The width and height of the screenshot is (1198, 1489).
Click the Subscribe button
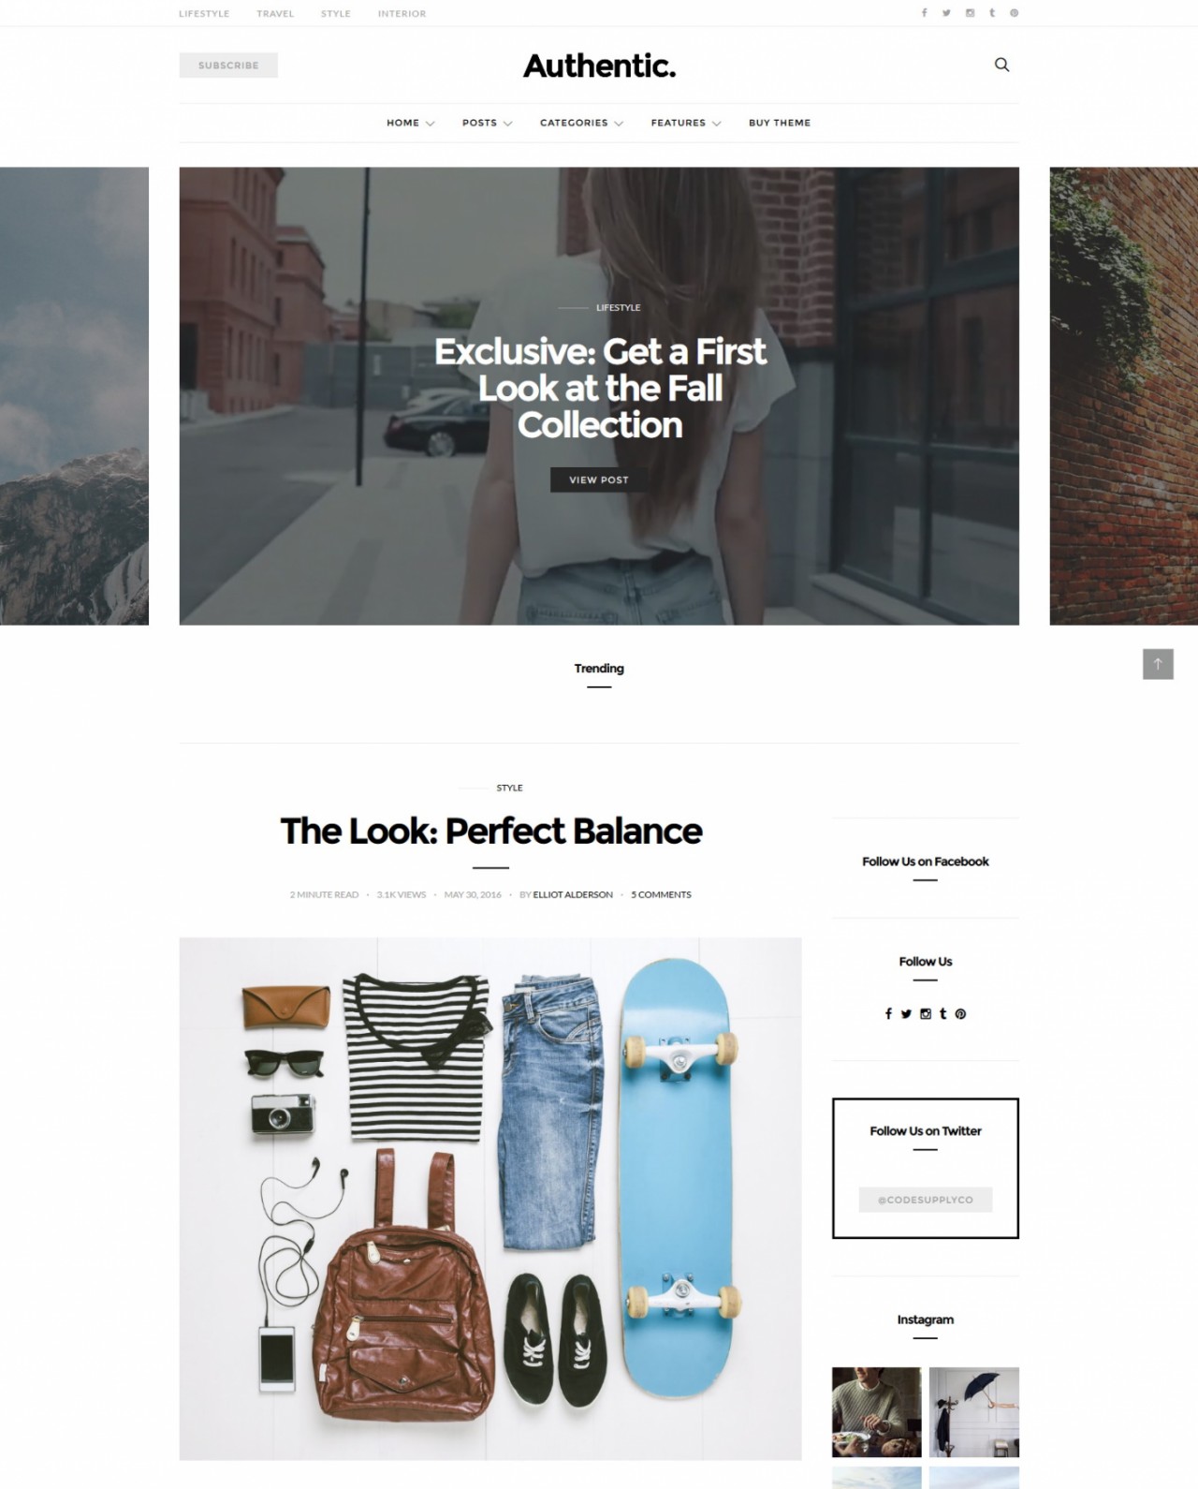[x=228, y=66]
